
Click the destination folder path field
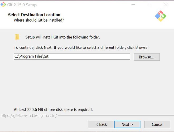(72, 56)
